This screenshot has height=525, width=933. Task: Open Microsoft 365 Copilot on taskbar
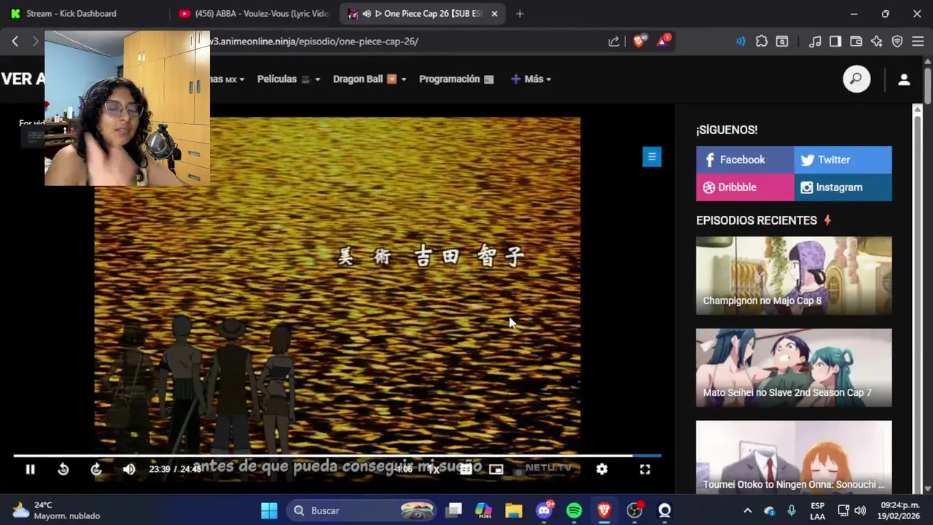pyautogui.click(x=484, y=510)
